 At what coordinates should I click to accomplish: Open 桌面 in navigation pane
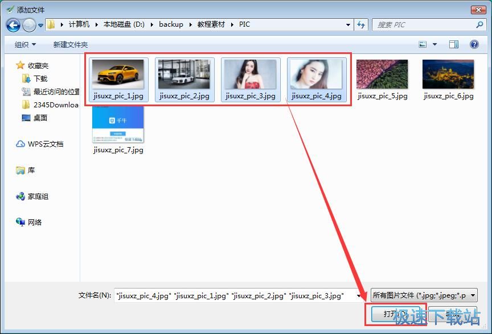click(x=40, y=118)
